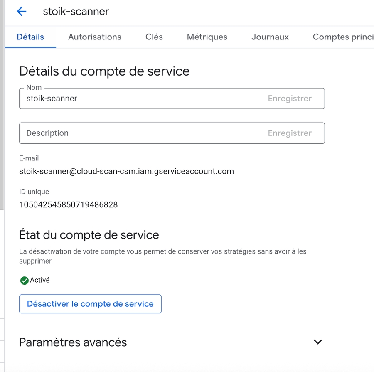
Task: Click Désactiver le compte de service
Action: click(90, 304)
